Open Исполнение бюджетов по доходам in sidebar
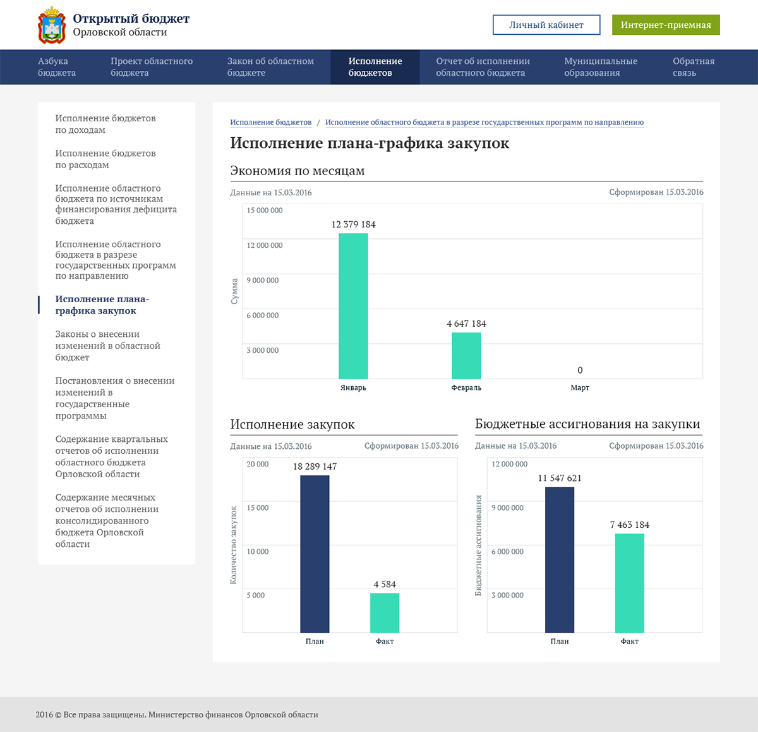Image resolution: width=758 pixels, height=732 pixels. click(x=105, y=124)
